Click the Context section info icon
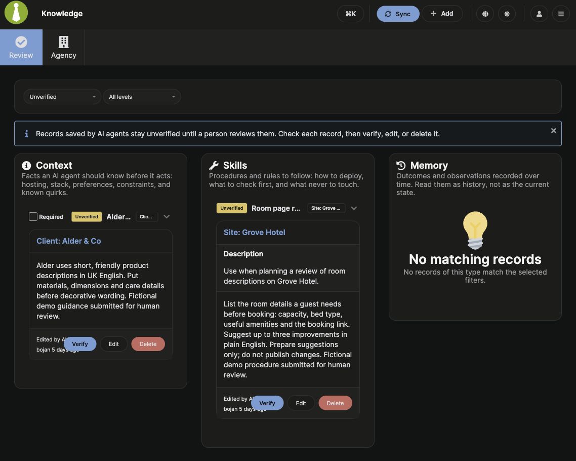 pos(26,166)
